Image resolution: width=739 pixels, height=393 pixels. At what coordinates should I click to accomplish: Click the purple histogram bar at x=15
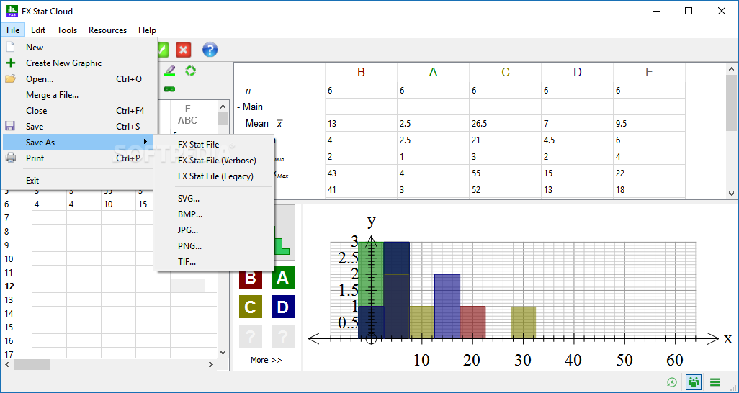(x=447, y=306)
